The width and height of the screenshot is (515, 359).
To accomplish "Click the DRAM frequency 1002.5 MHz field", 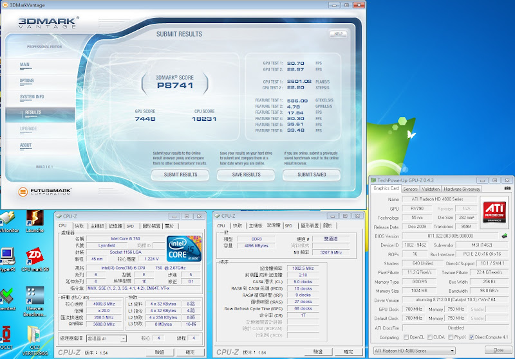I will tap(303, 268).
